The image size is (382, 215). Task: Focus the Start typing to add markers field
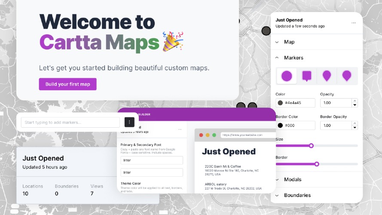click(x=70, y=123)
